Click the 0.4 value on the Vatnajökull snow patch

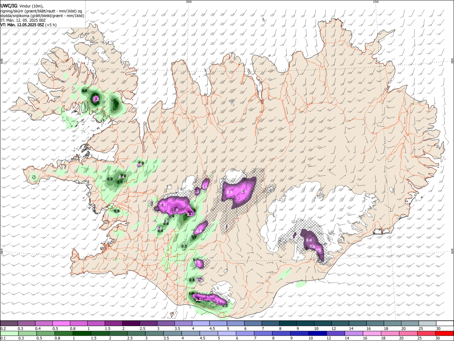point(309,240)
